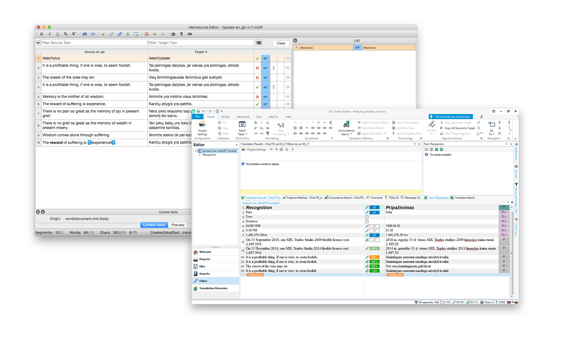Open Concordance Search in Trados ribbon

(346, 128)
